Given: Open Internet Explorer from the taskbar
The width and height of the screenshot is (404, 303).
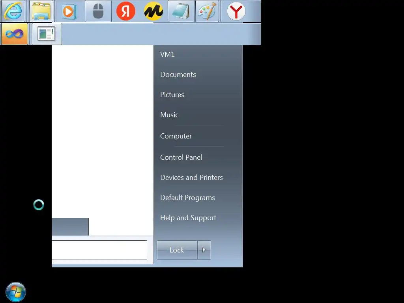Looking at the screenshot, I should point(13,11).
